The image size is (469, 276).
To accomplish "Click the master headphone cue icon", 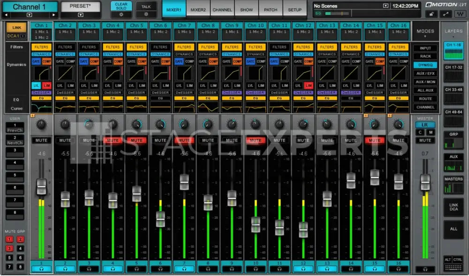I will pyautogui.click(x=425, y=269).
